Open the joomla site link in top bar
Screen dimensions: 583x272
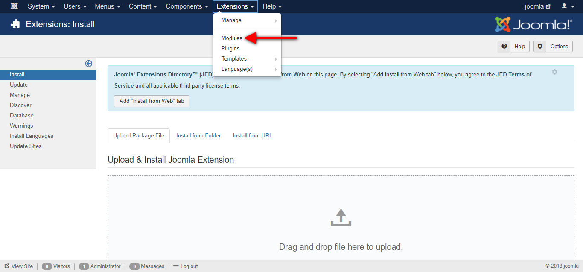coord(537,6)
